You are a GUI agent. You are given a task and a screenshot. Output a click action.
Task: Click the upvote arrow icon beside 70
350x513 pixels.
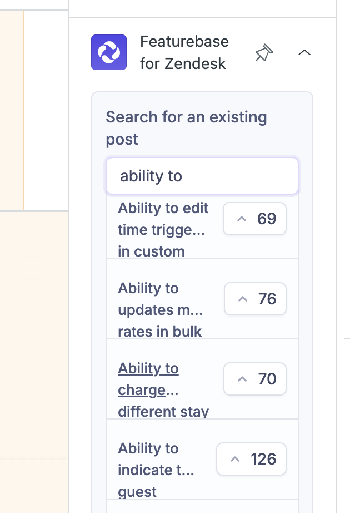[x=242, y=379]
